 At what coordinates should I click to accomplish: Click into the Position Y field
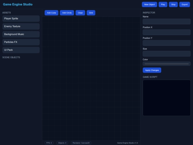(167, 43)
